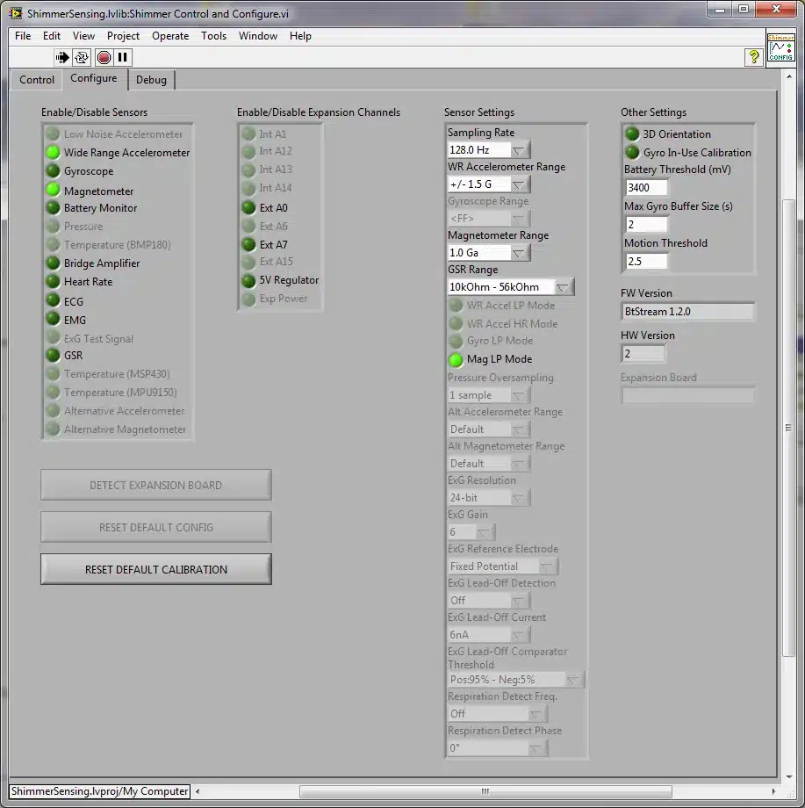Click the horizontal scrollbar thumb
Screen dimensions: 805x808
[x=485, y=791]
